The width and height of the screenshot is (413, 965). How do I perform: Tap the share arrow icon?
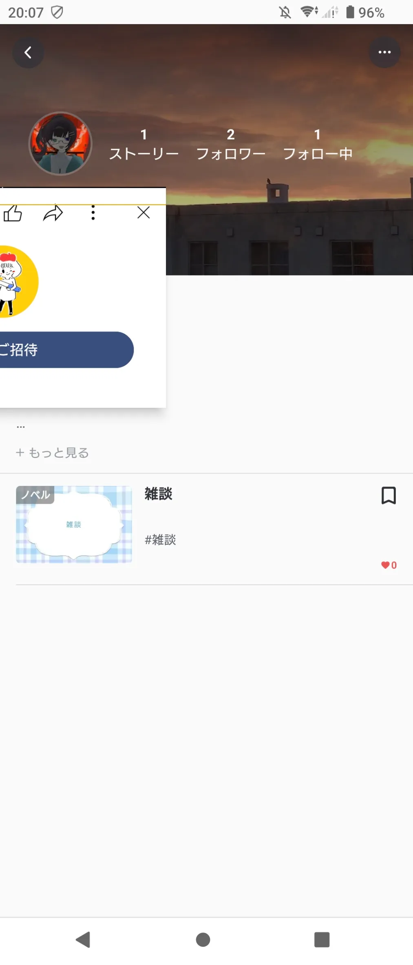53,213
